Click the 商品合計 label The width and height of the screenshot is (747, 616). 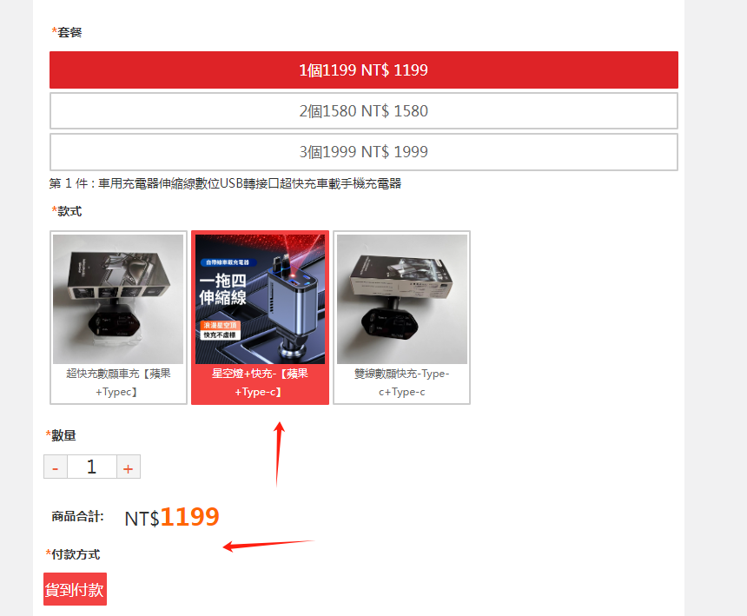77,516
